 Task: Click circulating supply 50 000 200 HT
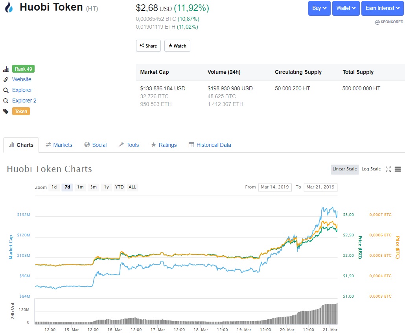(293, 88)
